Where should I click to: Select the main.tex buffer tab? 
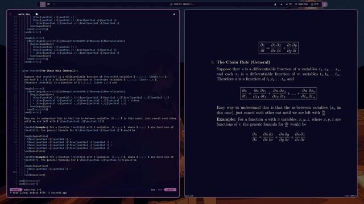24,14
